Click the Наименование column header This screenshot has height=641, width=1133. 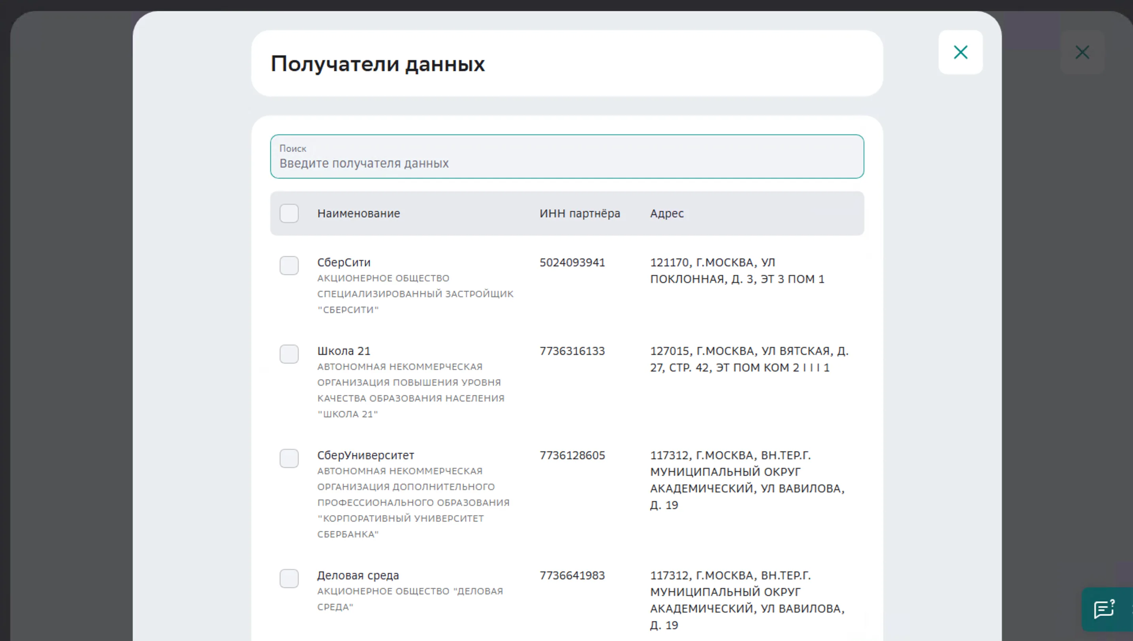click(359, 213)
